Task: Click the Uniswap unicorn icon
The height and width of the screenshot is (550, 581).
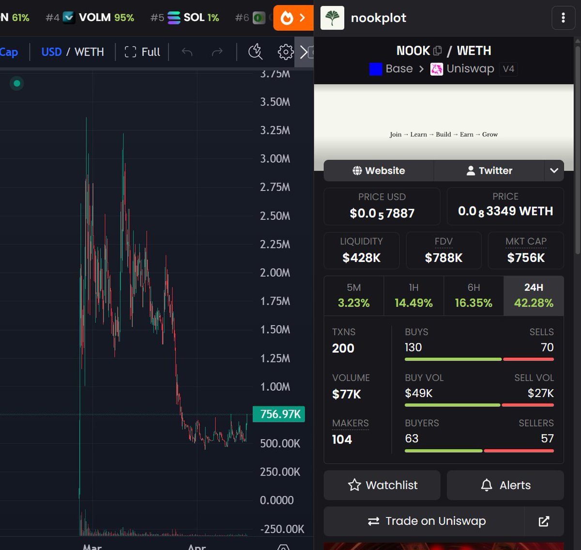Action: pyautogui.click(x=437, y=69)
